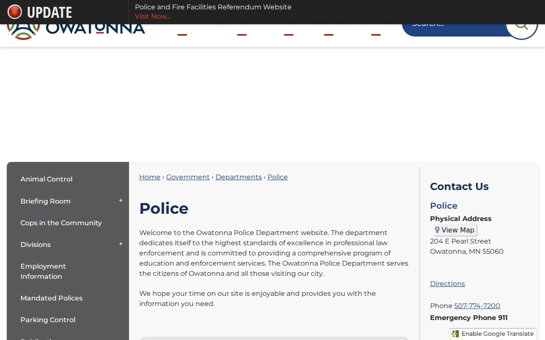The height and width of the screenshot is (340, 545).
Task: Click the Physical Address label
Action: [461, 219]
